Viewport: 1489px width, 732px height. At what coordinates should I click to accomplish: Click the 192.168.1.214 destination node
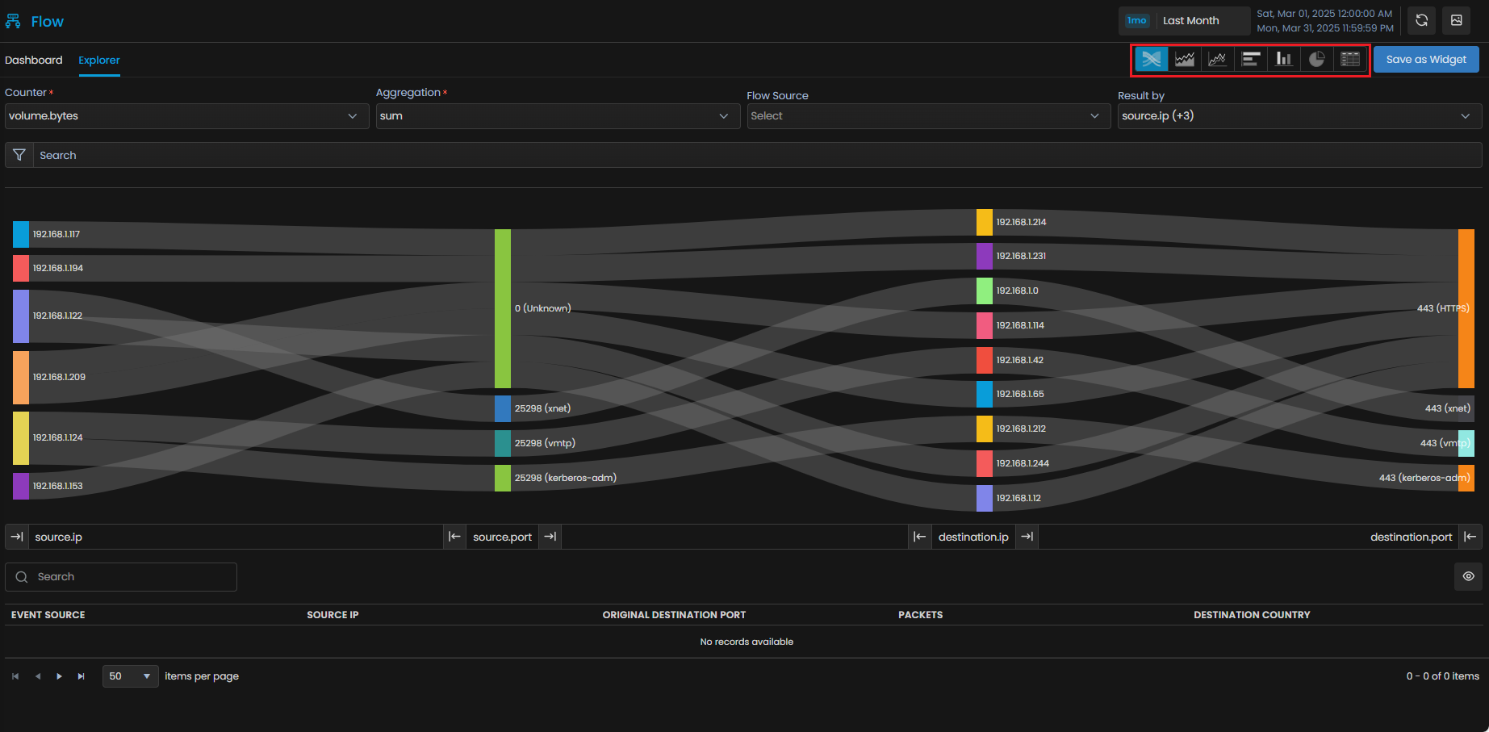pyautogui.click(x=985, y=222)
